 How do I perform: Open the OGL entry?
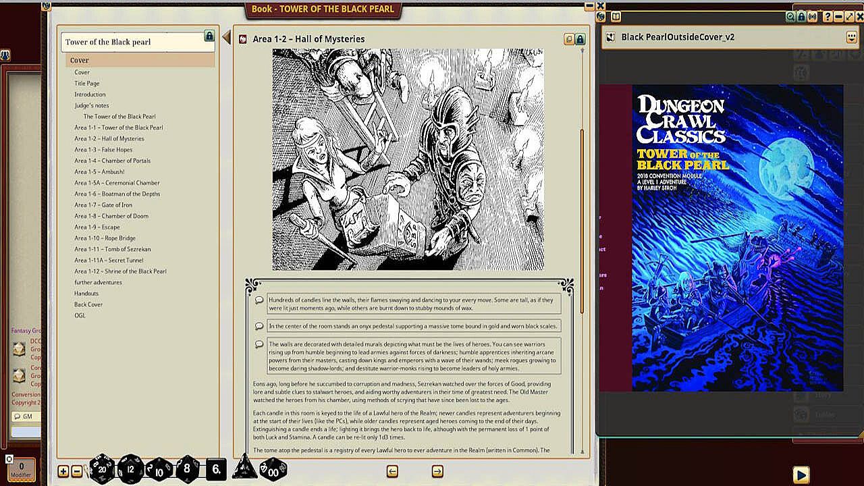point(80,315)
